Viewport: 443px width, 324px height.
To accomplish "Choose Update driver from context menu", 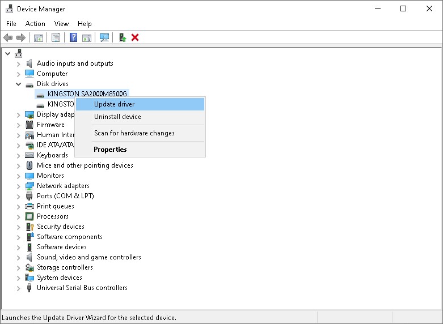I will (x=140, y=104).
